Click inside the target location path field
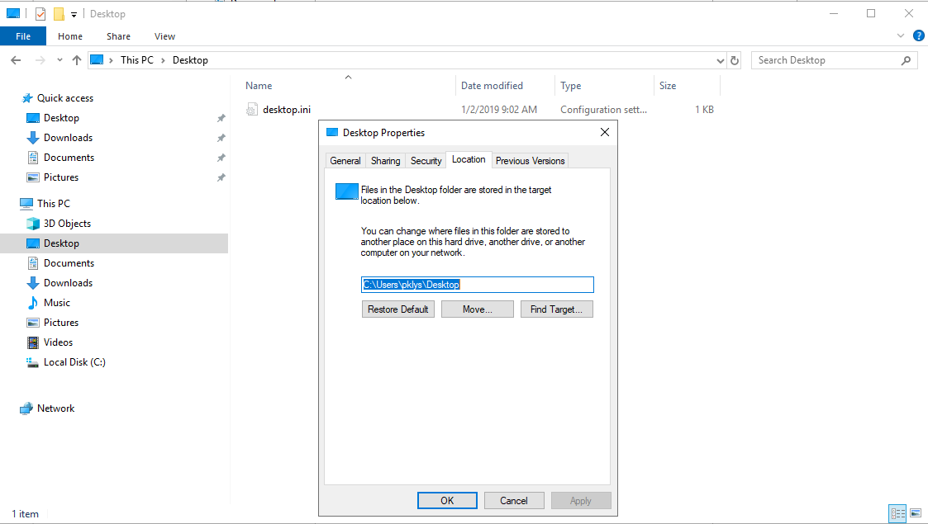This screenshot has width=928, height=524. 478,284
